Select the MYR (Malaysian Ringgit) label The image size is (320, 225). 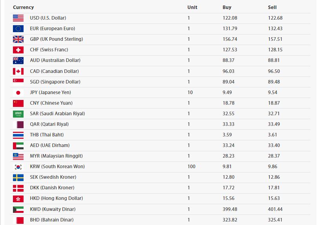tap(56, 156)
